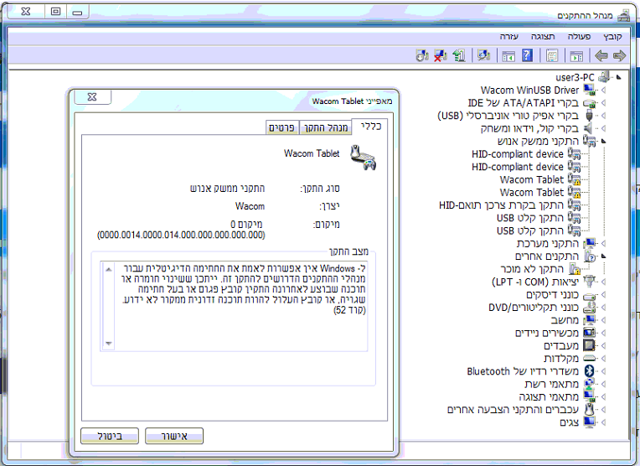Click the Forward arrow in the toolbar
Image resolution: width=640 pixels, height=466 pixels.
620,55
